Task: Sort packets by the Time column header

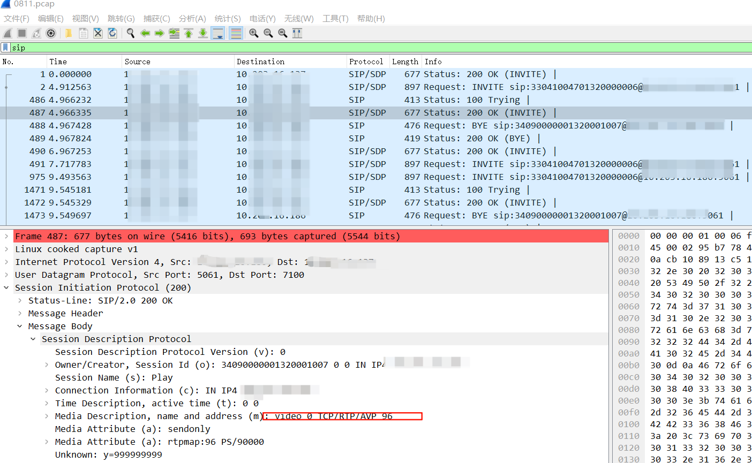Action: coord(84,62)
